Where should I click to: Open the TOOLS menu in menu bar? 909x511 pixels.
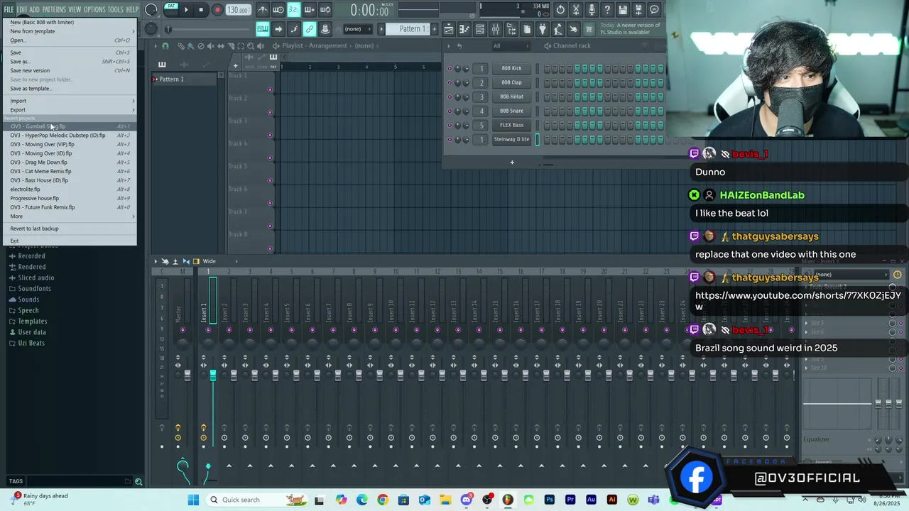[115, 9]
